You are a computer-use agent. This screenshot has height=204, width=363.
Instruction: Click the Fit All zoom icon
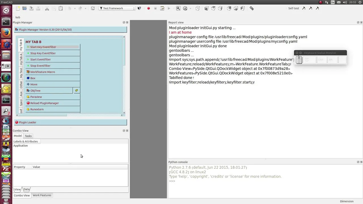tap(178, 8)
